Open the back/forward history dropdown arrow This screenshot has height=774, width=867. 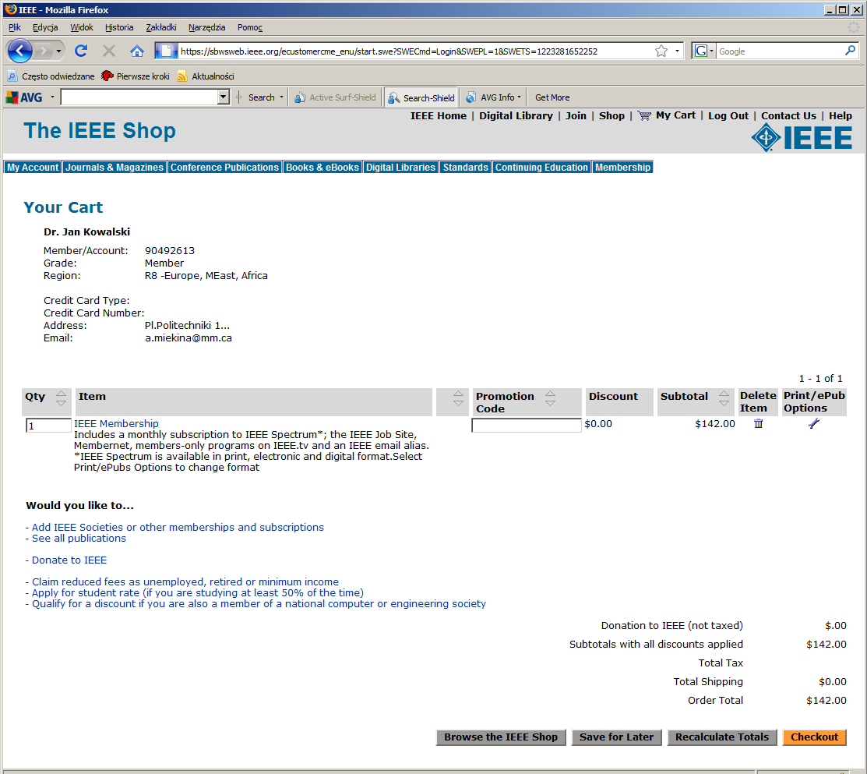click(x=58, y=51)
